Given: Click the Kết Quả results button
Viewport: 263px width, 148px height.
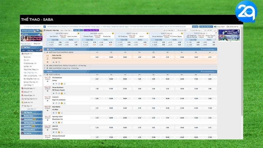Looking at the screenshot, I should point(195,27).
